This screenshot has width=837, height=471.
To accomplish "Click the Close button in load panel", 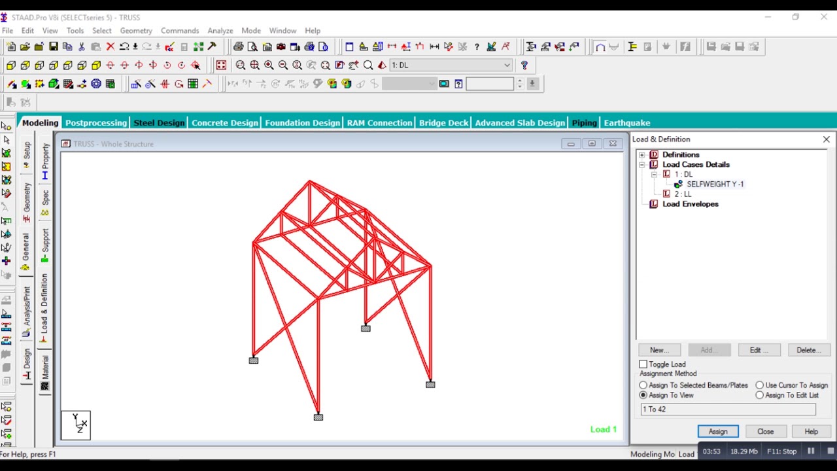I will [x=766, y=432].
